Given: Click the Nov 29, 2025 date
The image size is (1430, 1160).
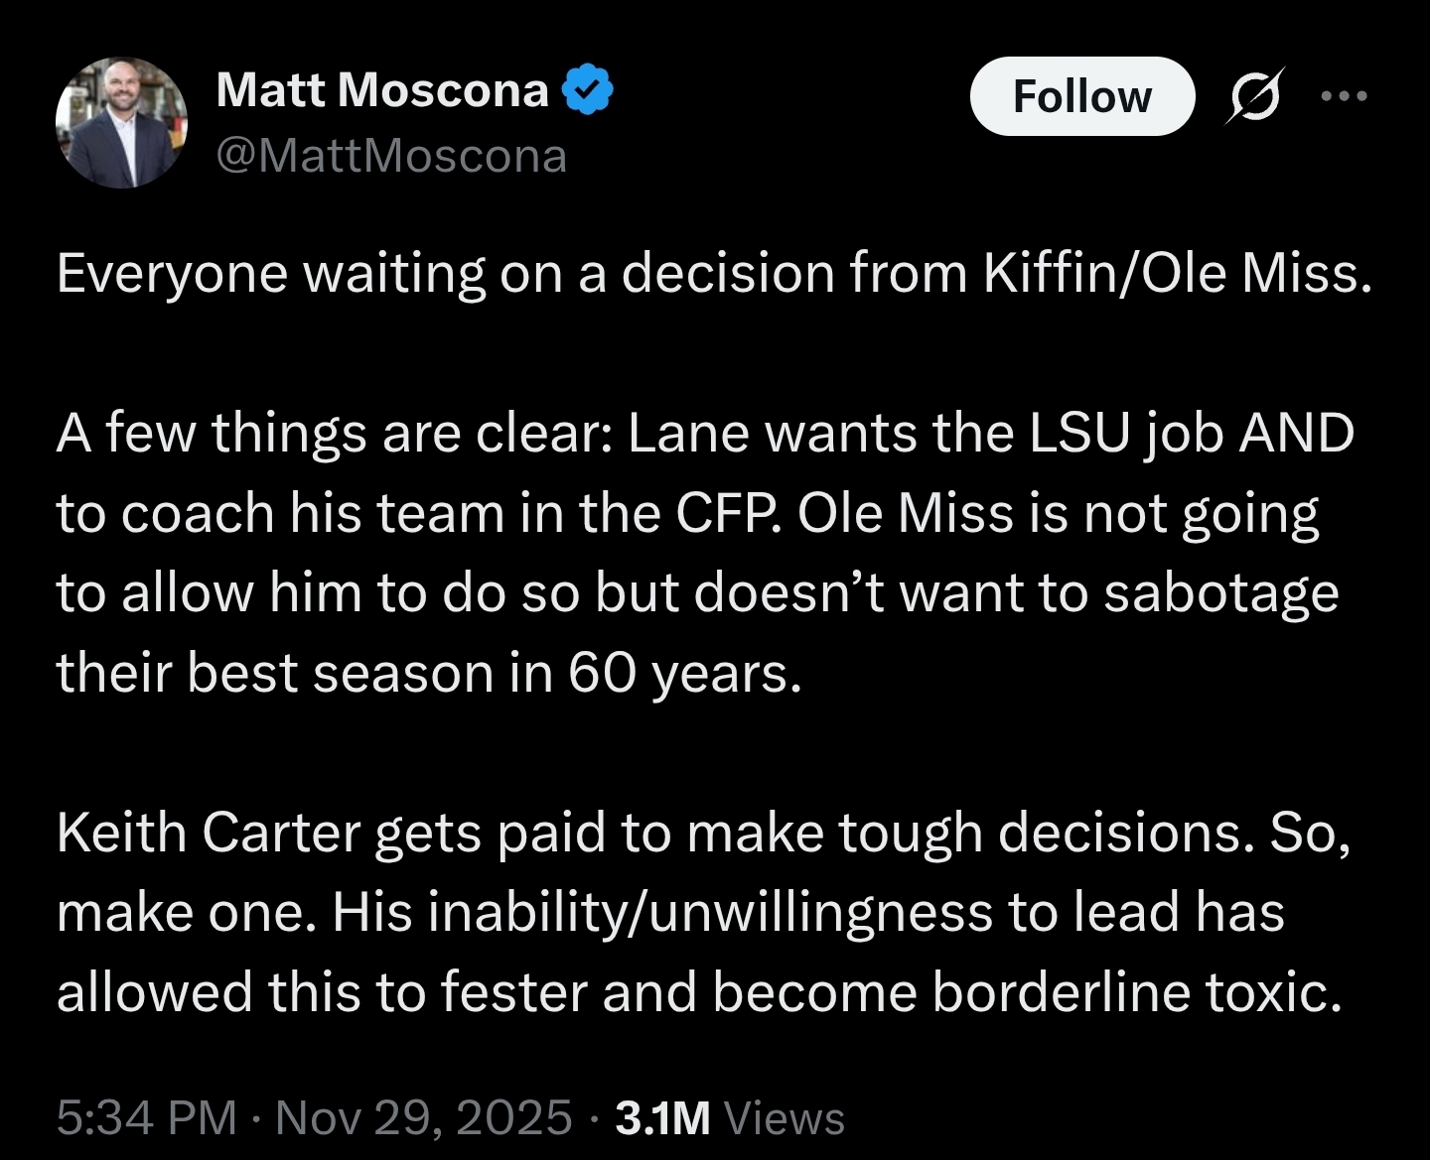Looking at the screenshot, I should point(424,1117).
